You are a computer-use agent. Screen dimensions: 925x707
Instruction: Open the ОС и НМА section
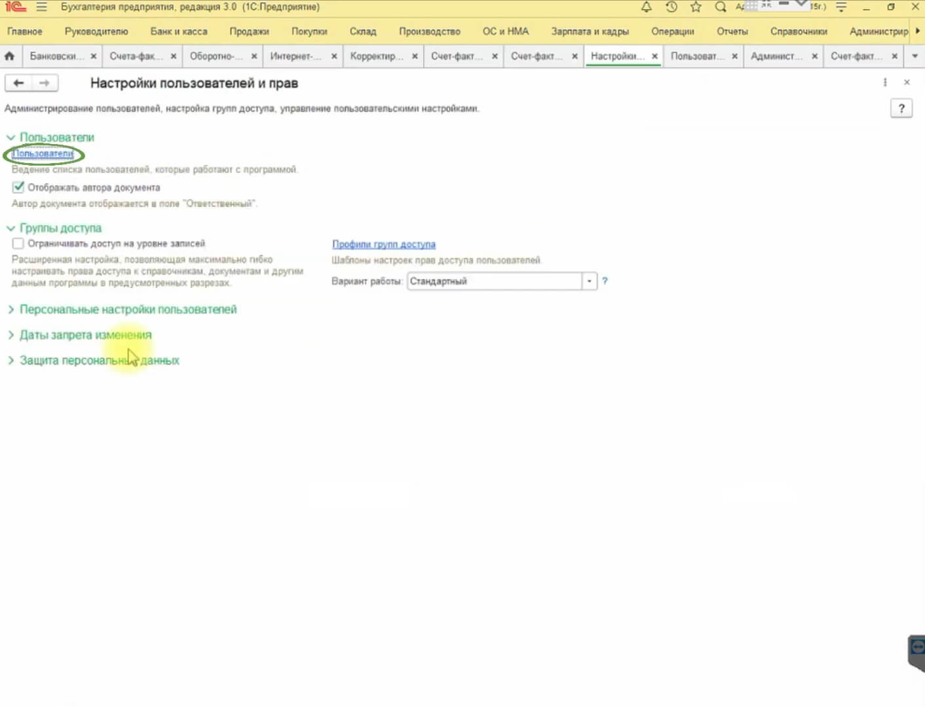point(506,31)
